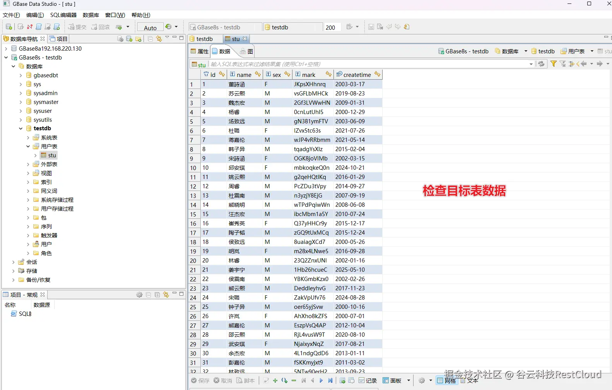Open the SQL编辑器 menu
Image resolution: width=612 pixels, height=390 pixels.
[x=63, y=15]
